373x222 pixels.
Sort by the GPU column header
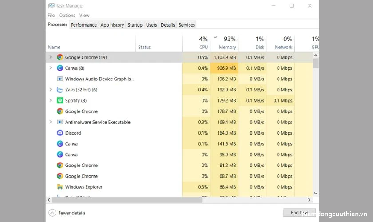tap(307, 43)
